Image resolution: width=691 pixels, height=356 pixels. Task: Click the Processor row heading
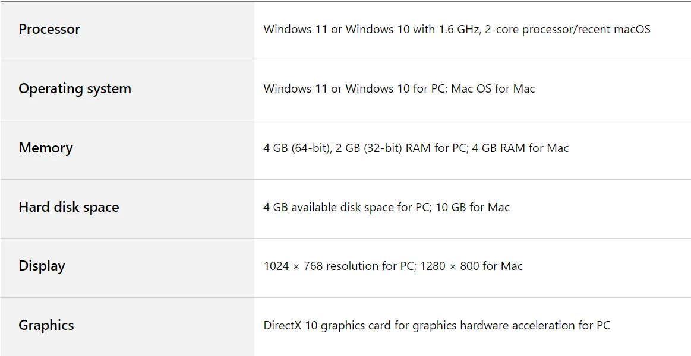[49, 29]
